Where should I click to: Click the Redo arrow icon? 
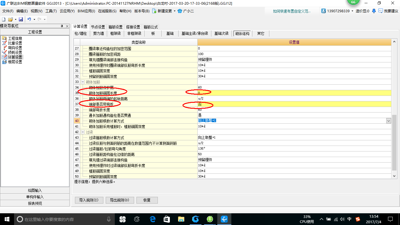[x=40, y=19]
